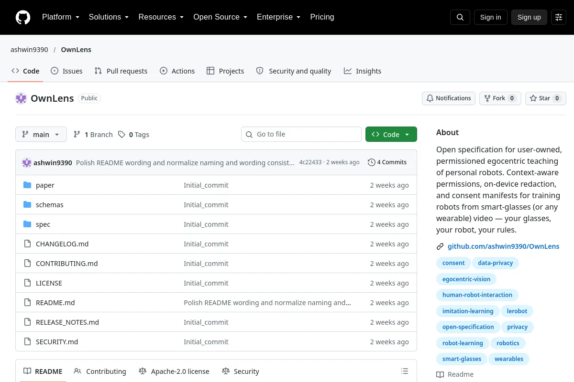Click ashwin9390 avatar in commit row

[x=27, y=162]
